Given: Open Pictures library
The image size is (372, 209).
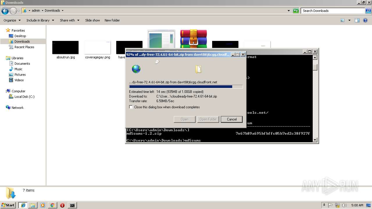Looking at the screenshot, I should coord(20,75).
